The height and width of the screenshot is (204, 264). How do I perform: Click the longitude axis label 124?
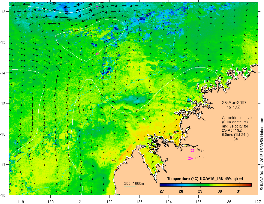(169, 202)
